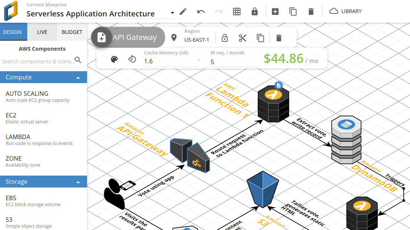The width and height of the screenshot is (410, 230).
Task: Copy the selected API Gateway component
Action: pyautogui.click(x=260, y=38)
